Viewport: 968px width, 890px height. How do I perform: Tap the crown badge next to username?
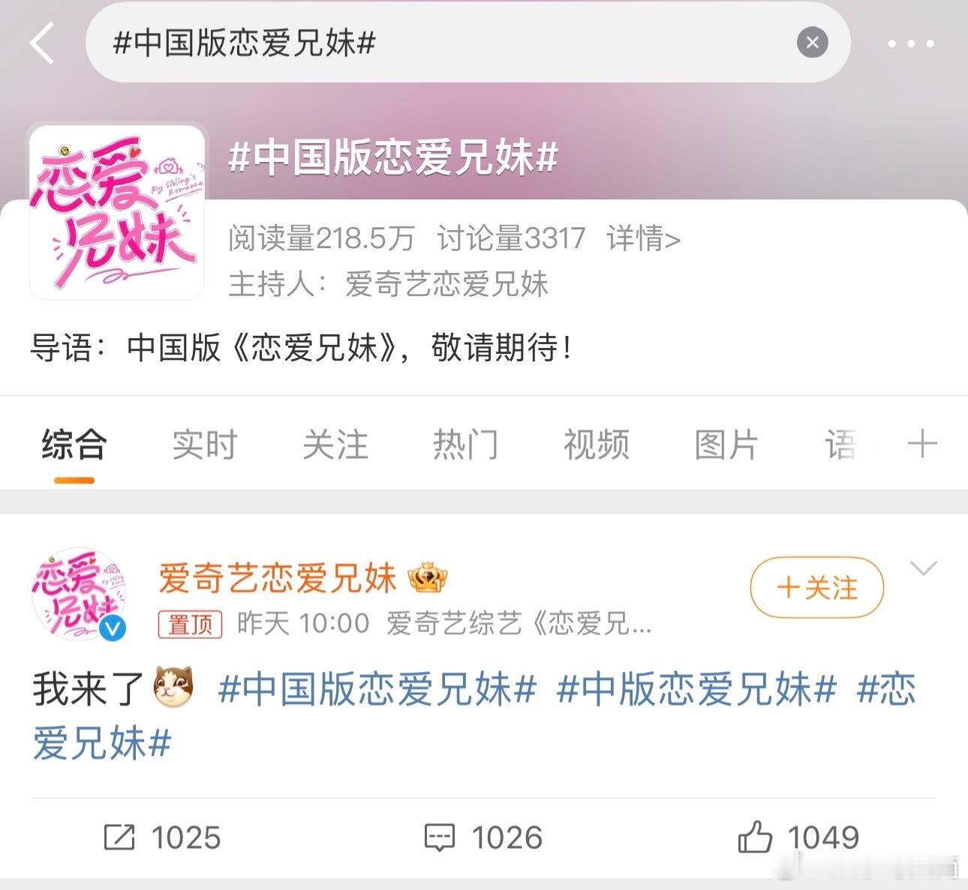428,577
